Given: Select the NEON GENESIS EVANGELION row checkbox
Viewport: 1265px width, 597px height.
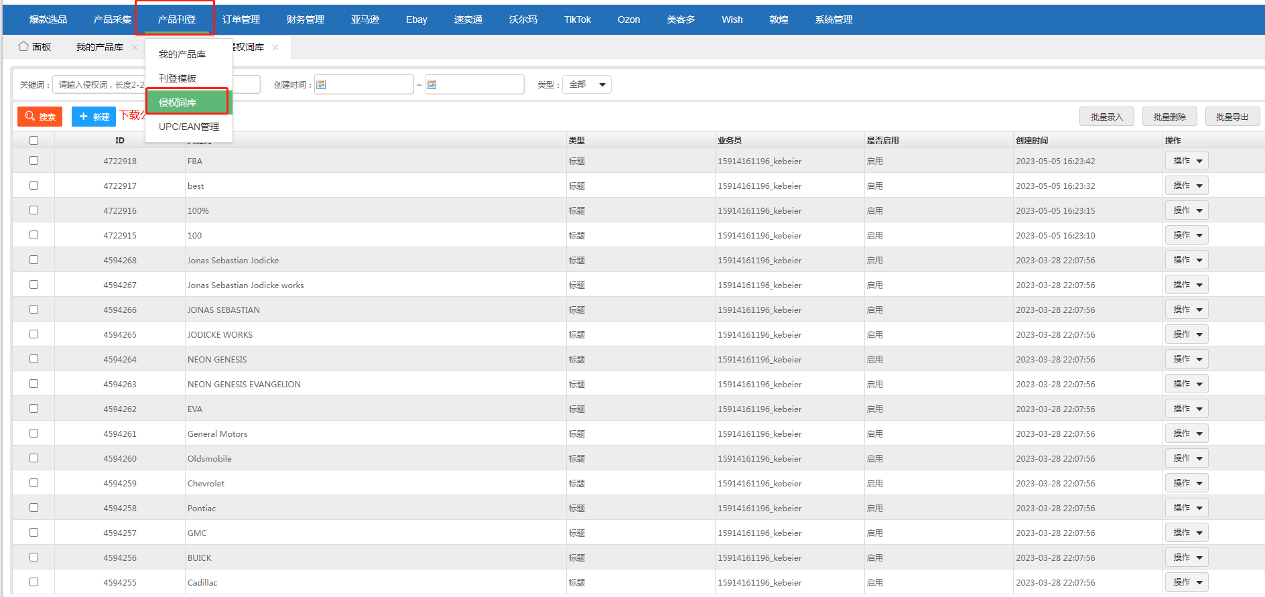Looking at the screenshot, I should click(x=34, y=384).
